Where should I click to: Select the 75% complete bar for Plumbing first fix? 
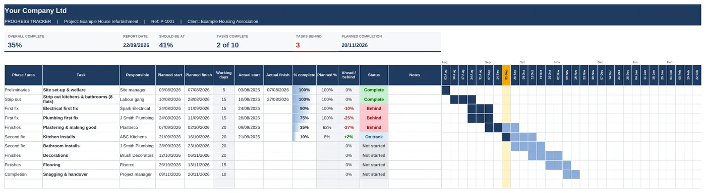[x=304, y=118]
